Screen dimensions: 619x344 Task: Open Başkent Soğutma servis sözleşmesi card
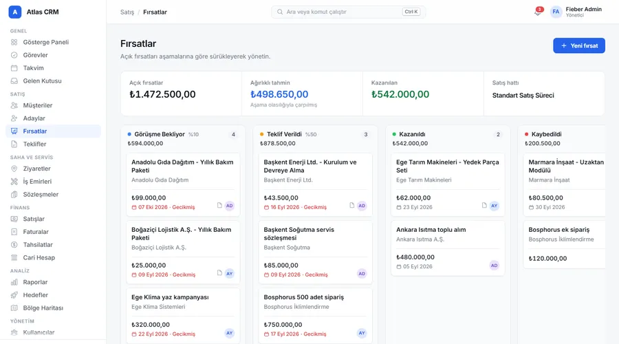coord(316,252)
